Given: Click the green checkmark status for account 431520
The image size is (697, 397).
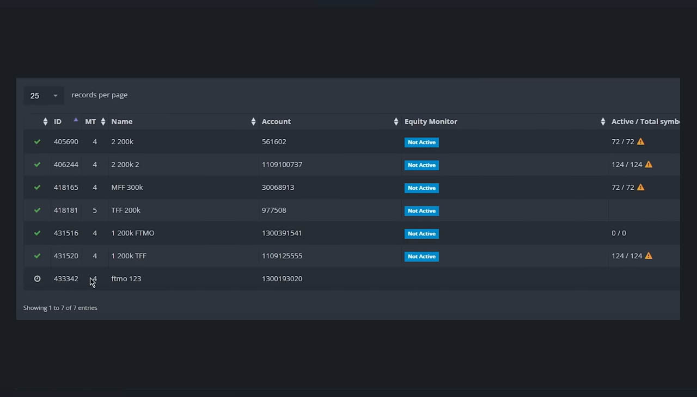Looking at the screenshot, I should pyautogui.click(x=37, y=256).
